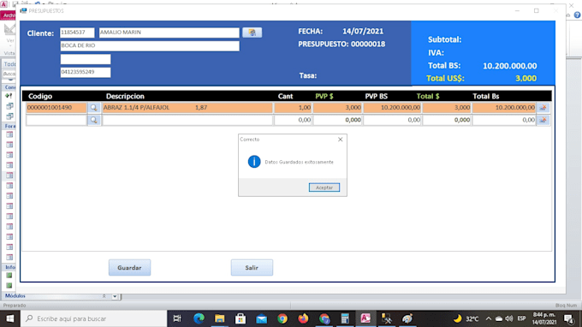582x327 pixels.
Task: Click the code cell 0000001001490
Action: pyautogui.click(x=56, y=108)
